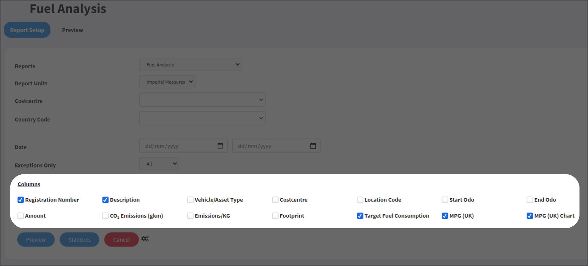Image resolution: width=588 pixels, height=266 pixels.
Task: Open the Reports dropdown showing Fuel Analysis
Action: pyautogui.click(x=191, y=65)
